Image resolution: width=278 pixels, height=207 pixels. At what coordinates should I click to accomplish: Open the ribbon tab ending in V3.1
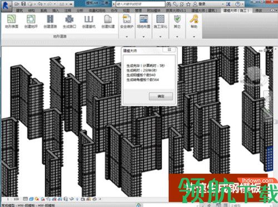pos(176,11)
